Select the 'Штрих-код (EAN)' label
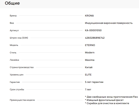The width and height of the screenshot is (139, 108). [19, 38]
